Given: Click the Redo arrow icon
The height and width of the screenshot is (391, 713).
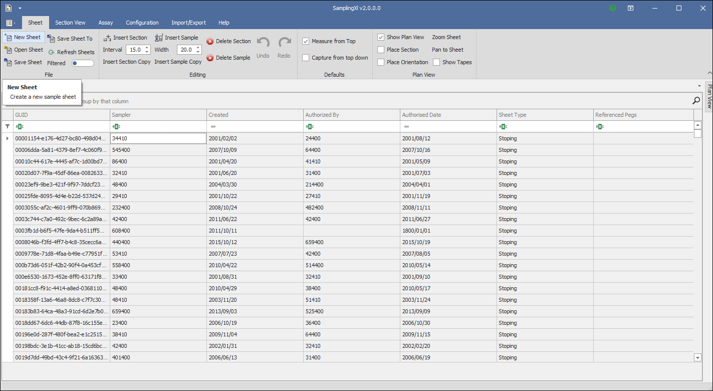Looking at the screenshot, I should (x=284, y=43).
